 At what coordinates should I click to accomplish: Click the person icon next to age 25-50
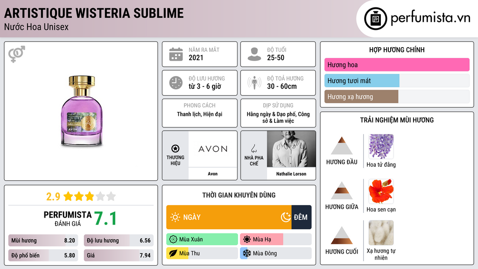point(254,54)
